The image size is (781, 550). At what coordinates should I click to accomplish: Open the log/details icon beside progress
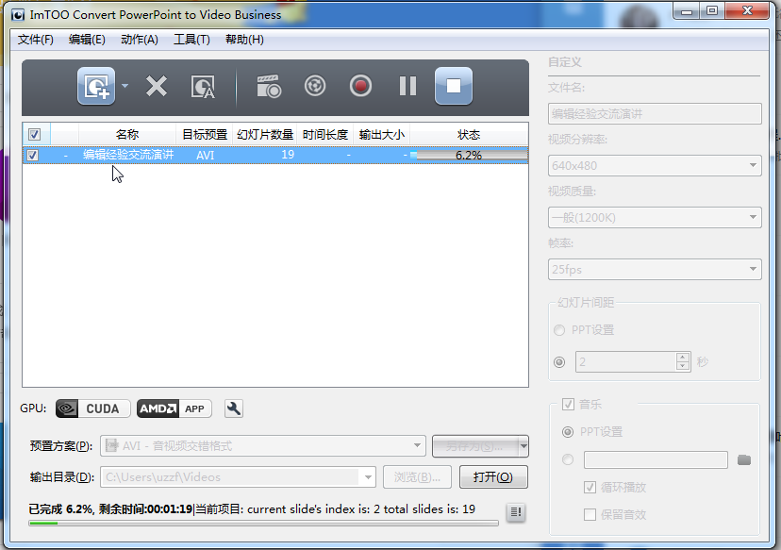516,511
